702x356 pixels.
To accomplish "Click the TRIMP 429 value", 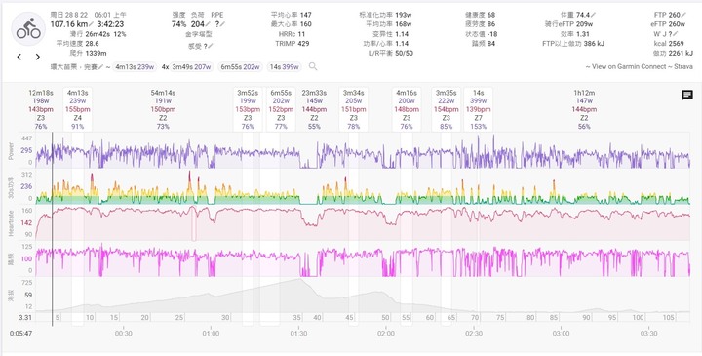I will [x=303, y=44].
